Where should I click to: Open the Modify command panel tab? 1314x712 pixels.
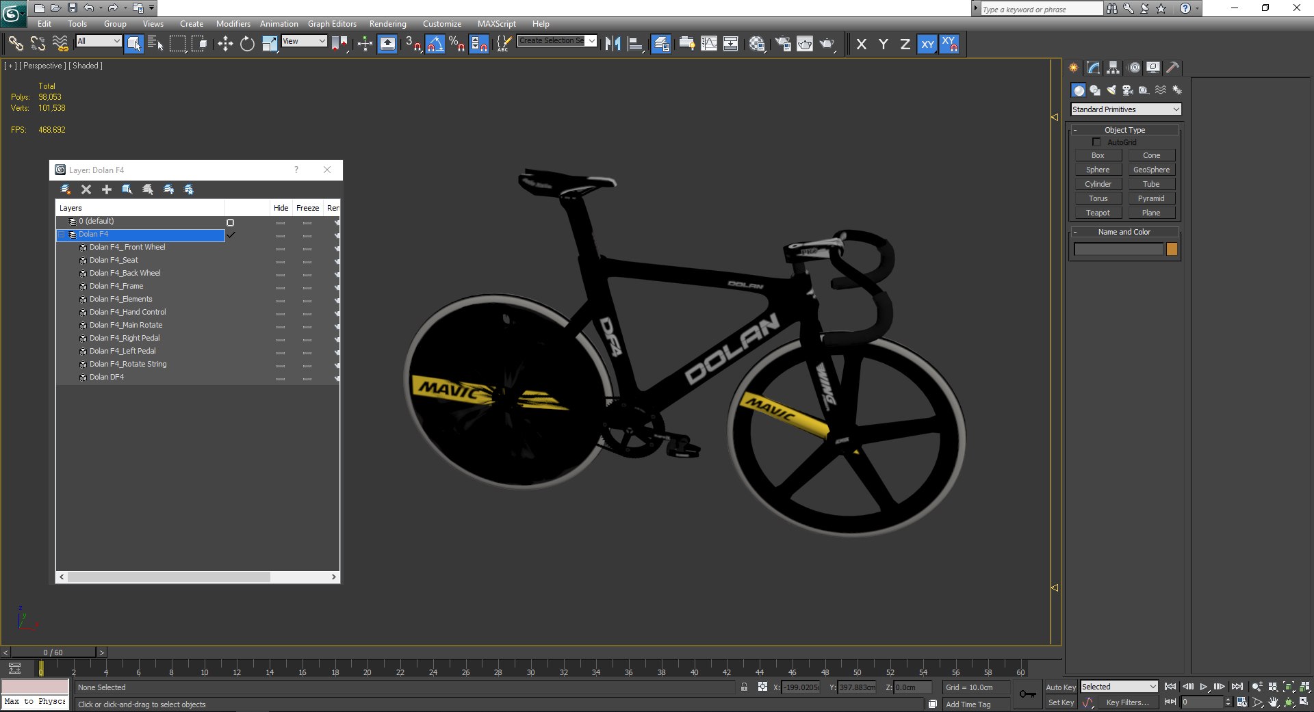coord(1093,67)
